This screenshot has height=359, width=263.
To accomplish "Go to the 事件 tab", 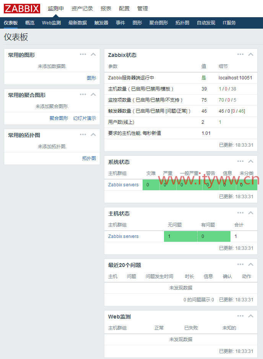I will pyautogui.click(x=120, y=23).
